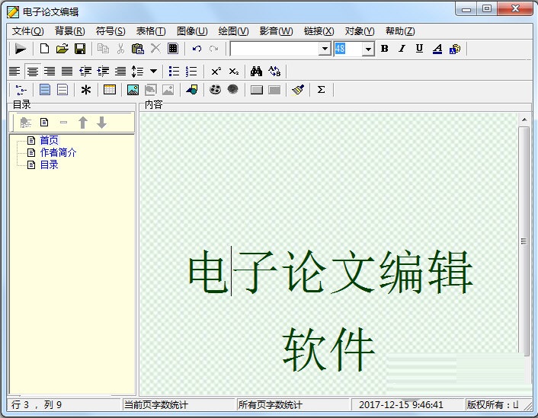This screenshot has width=538, height=418.
Task: Open the 图像(U) menu
Action: click(192, 31)
